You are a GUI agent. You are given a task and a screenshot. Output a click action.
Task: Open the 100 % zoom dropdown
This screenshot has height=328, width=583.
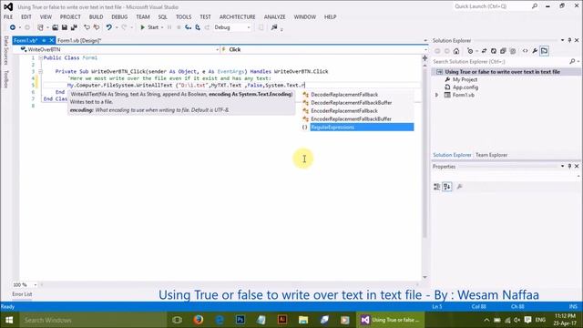(x=36, y=285)
